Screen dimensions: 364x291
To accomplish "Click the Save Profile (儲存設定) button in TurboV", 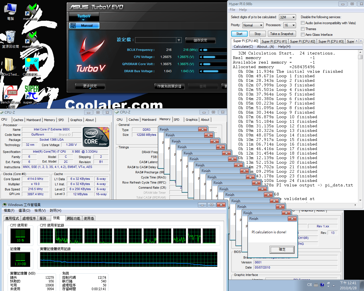I will pos(200,40).
